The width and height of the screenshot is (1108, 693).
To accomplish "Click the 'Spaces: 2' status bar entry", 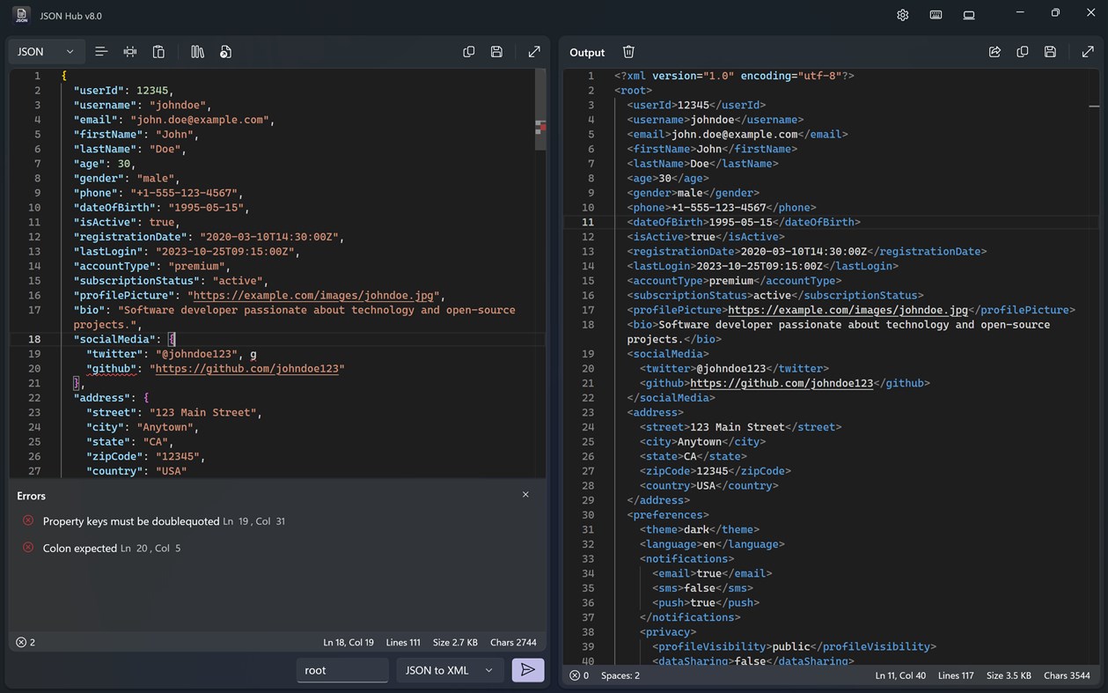I will [x=620, y=675].
